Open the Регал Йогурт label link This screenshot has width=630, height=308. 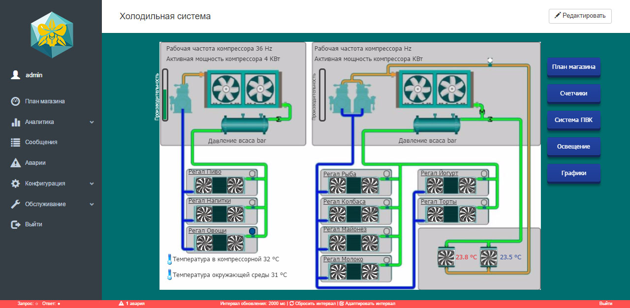pos(440,173)
